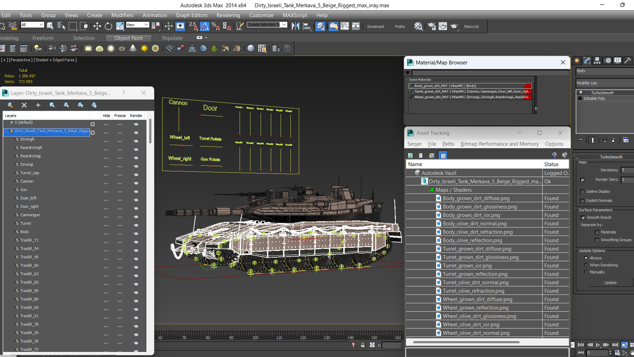Click the Play Animation button

pos(598,345)
